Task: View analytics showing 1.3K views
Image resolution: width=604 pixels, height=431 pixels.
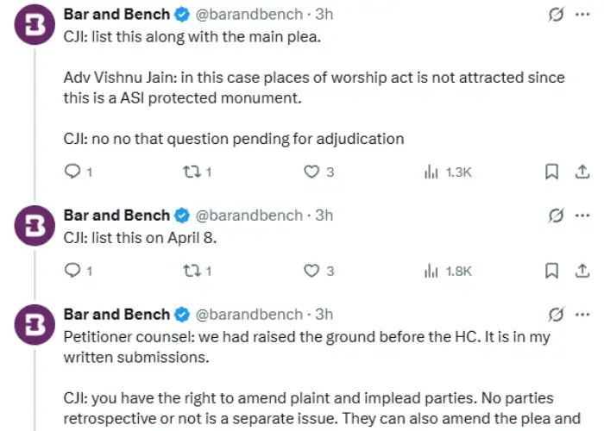Action: tap(448, 172)
